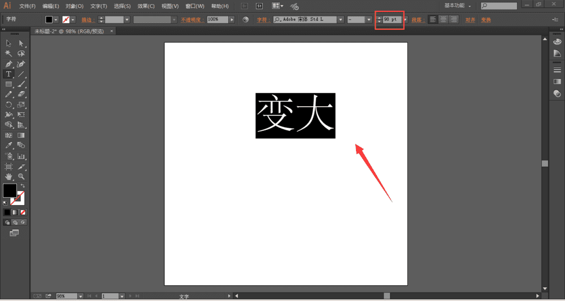This screenshot has height=301, width=565.
Task: Open the 基本功能 workspace switcher
Action: pyautogui.click(x=457, y=6)
